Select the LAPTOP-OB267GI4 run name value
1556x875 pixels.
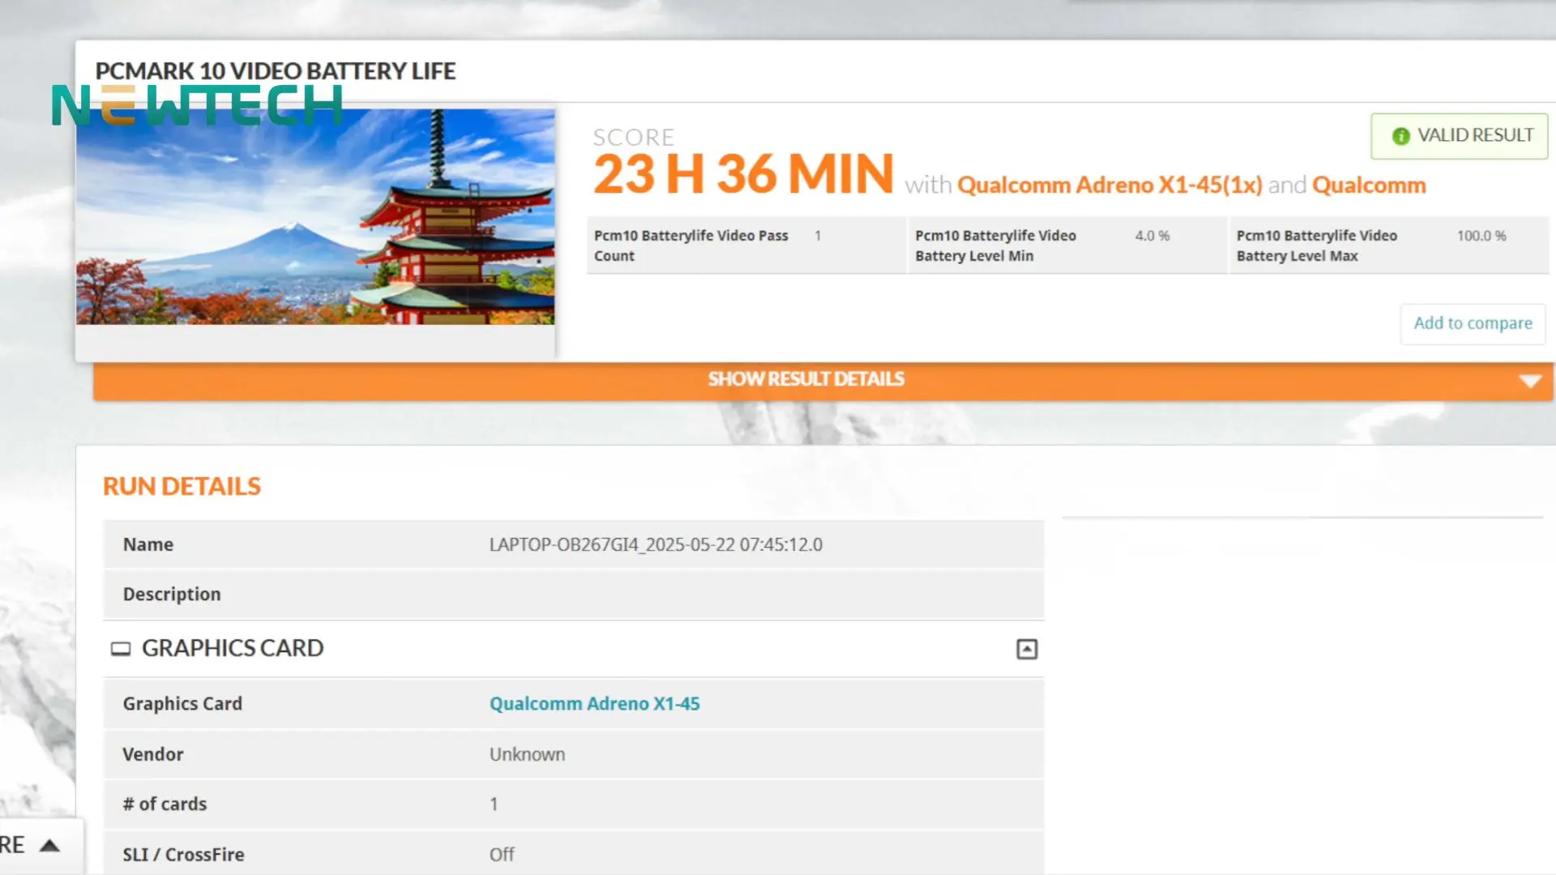656,544
